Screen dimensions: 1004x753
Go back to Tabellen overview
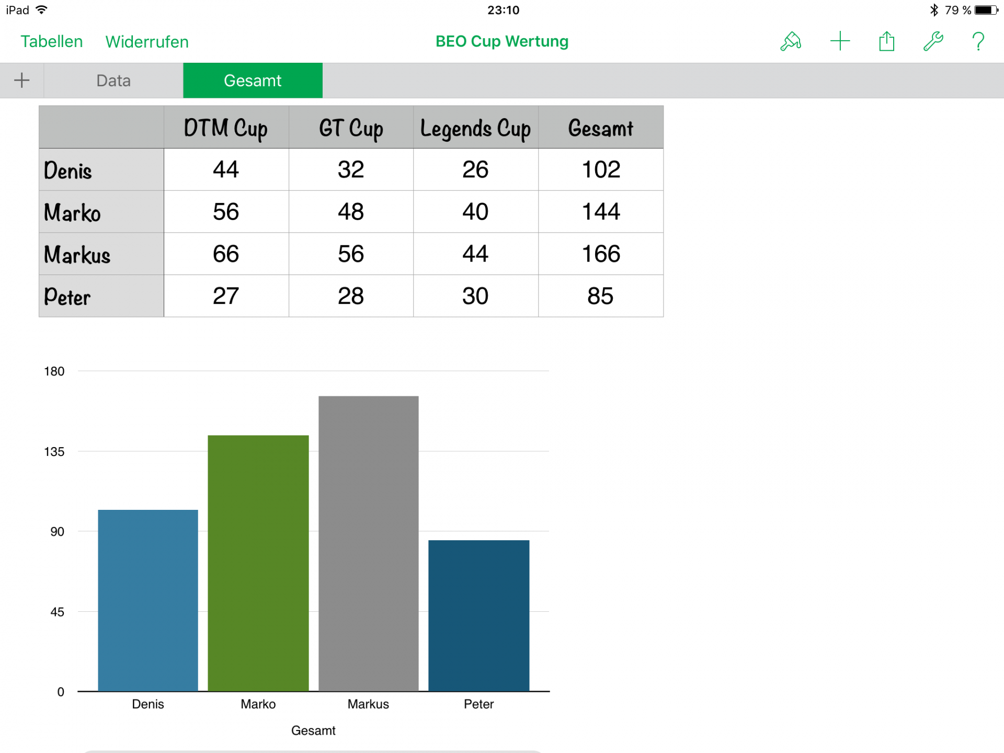tap(51, 41)
